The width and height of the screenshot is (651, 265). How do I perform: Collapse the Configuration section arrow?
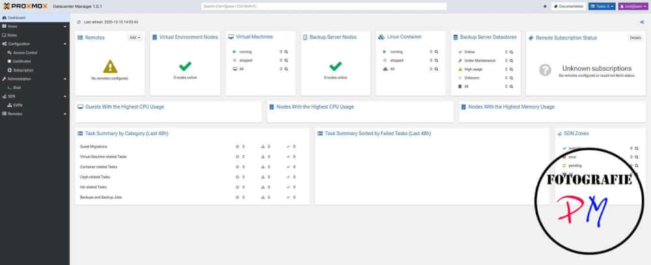[x=64, y=44]
